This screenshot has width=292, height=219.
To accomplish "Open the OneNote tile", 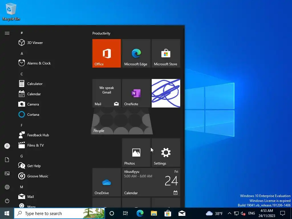I will [x=136, y=93].
